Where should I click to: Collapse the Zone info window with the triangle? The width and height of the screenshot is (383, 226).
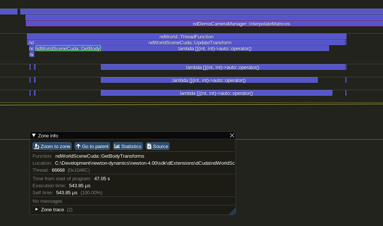[34, 136]
